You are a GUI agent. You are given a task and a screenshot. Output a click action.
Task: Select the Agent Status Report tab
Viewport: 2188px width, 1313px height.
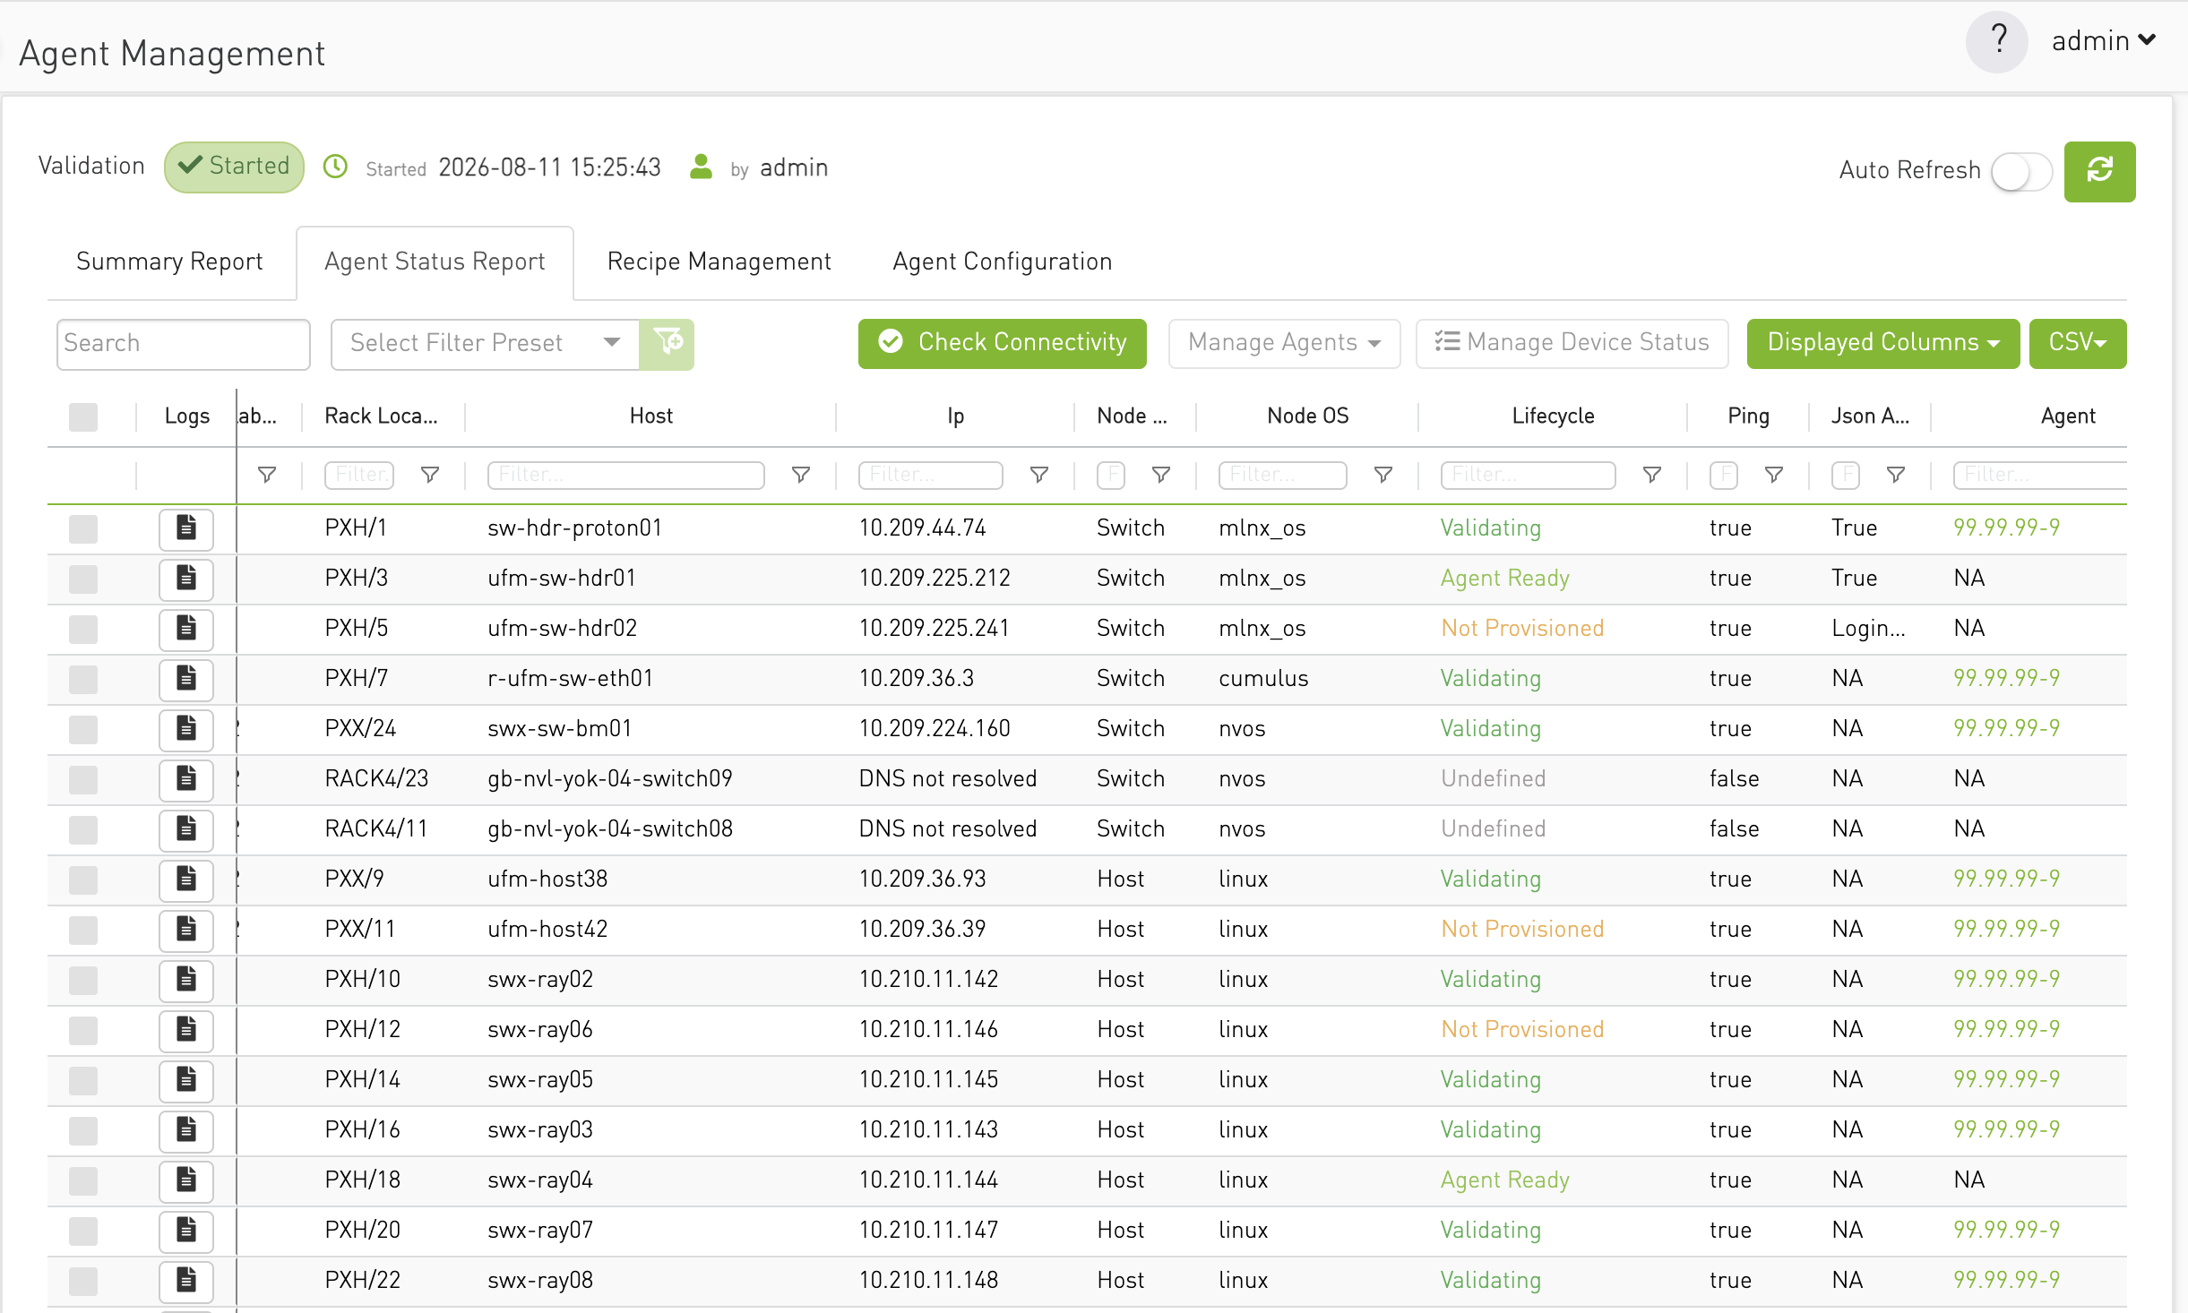pyautogui.click(x=435, y=262)
